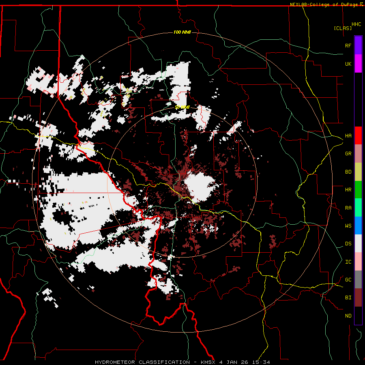Click the HA red legend swatch

[x=358, y=135]
